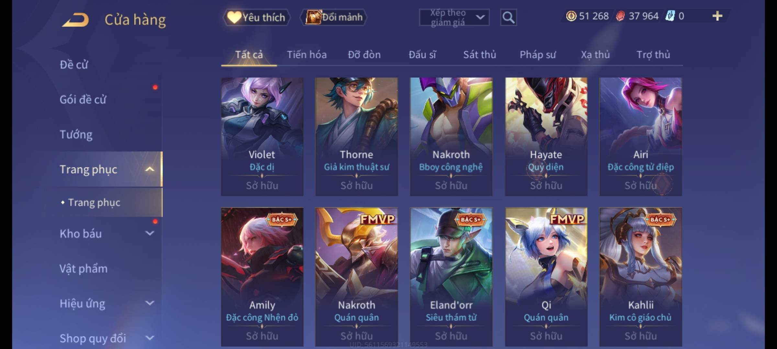The width and height of the screenshot is (777, 349).
Task: Expand the Shop quy đổi section
Action: 150,338
